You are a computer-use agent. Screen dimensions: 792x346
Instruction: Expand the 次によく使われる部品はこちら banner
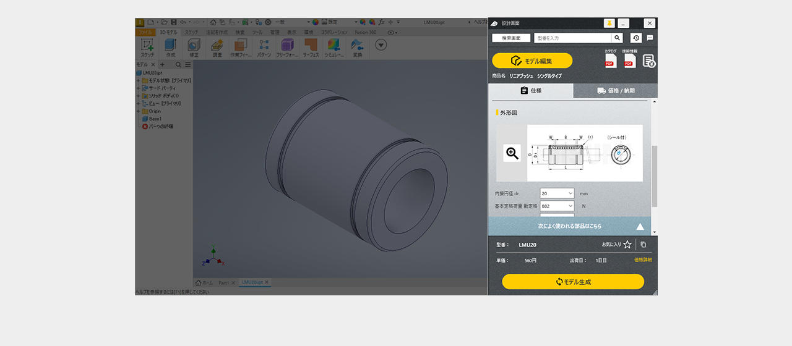[569, 226]
